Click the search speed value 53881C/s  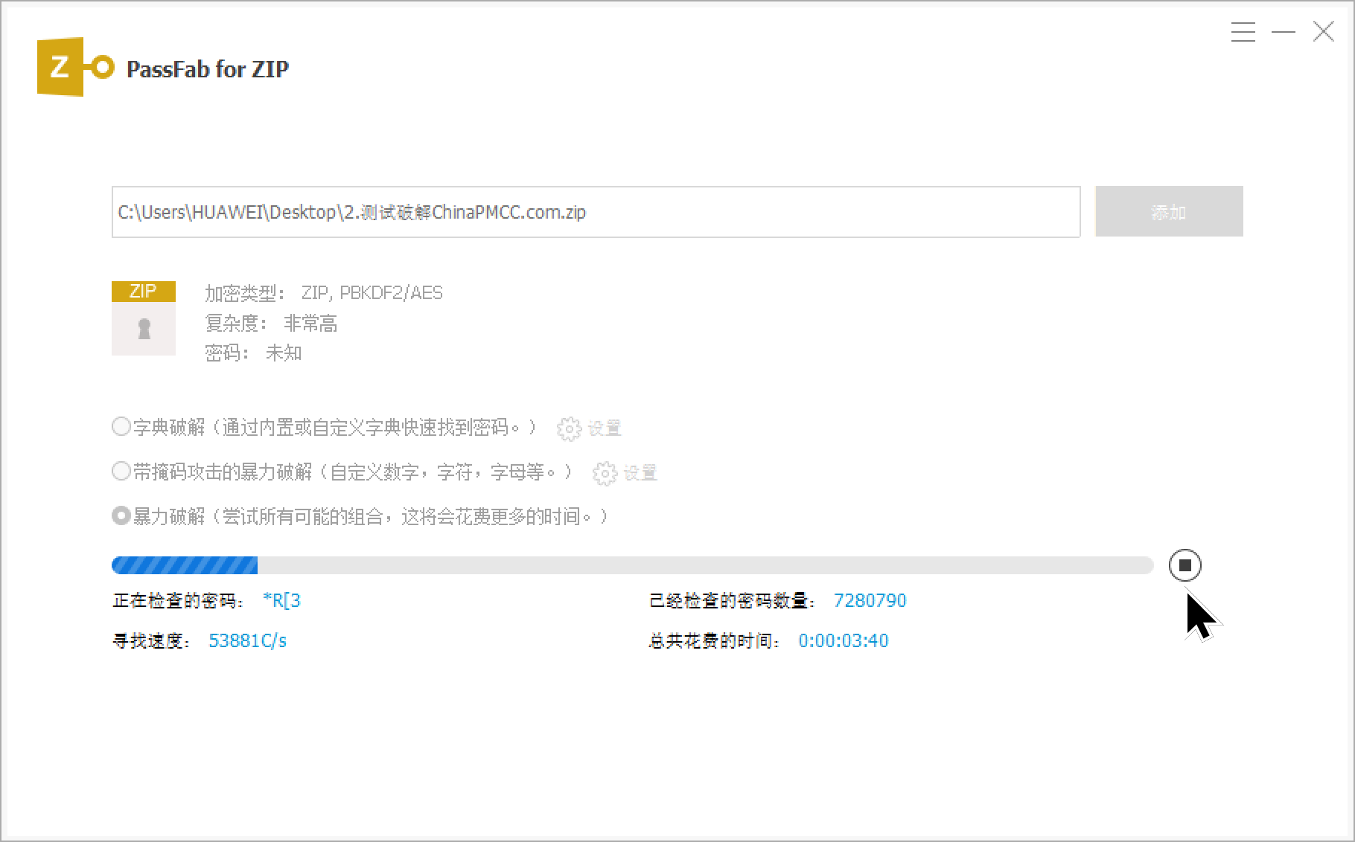click(247, 641)
